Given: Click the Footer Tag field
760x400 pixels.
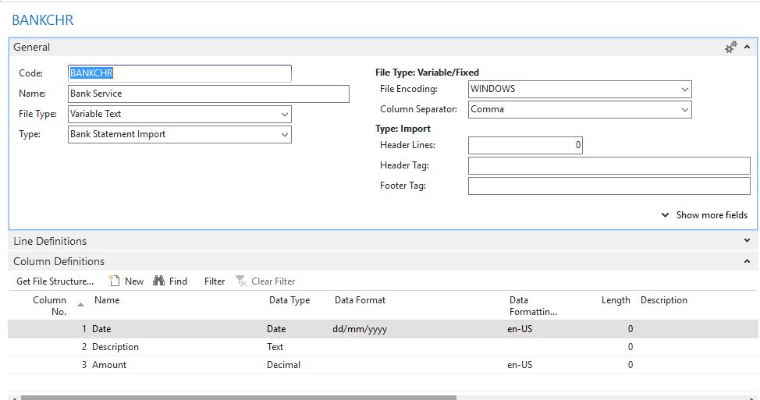Looking at the screenshot, I should [609, 186].
